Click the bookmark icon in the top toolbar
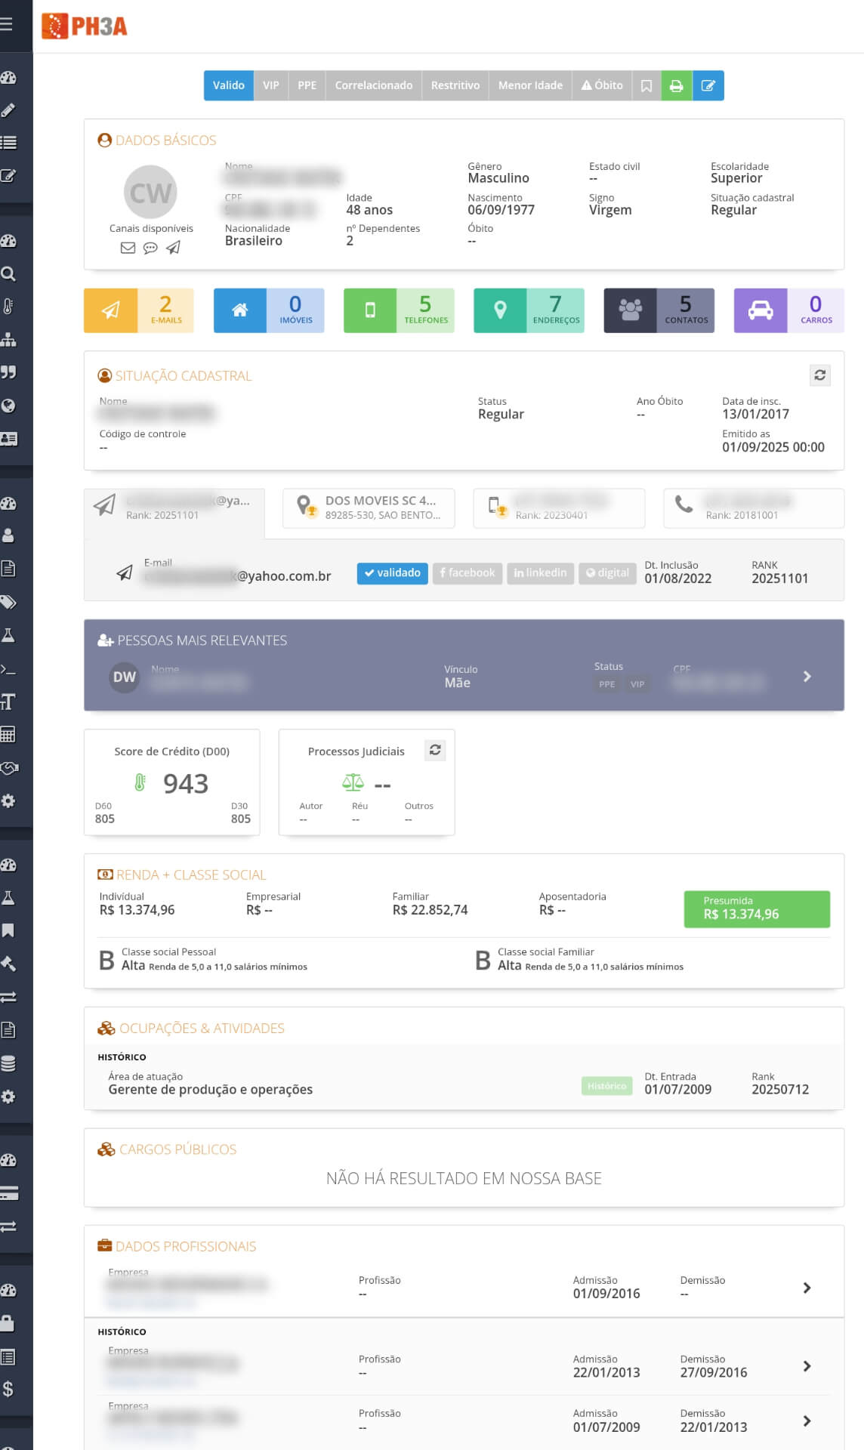 click(646, 85)
